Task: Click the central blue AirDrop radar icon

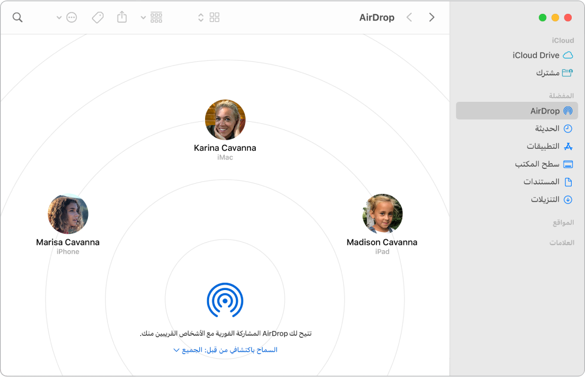Action: (225, 301)
